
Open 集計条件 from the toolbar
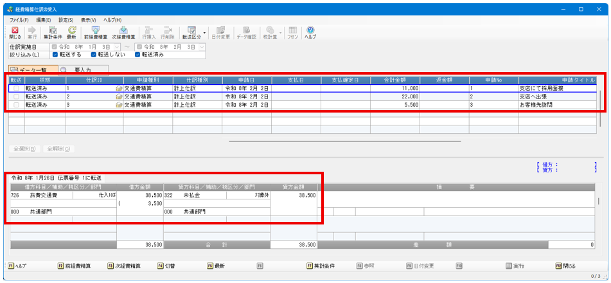(53, 33)
